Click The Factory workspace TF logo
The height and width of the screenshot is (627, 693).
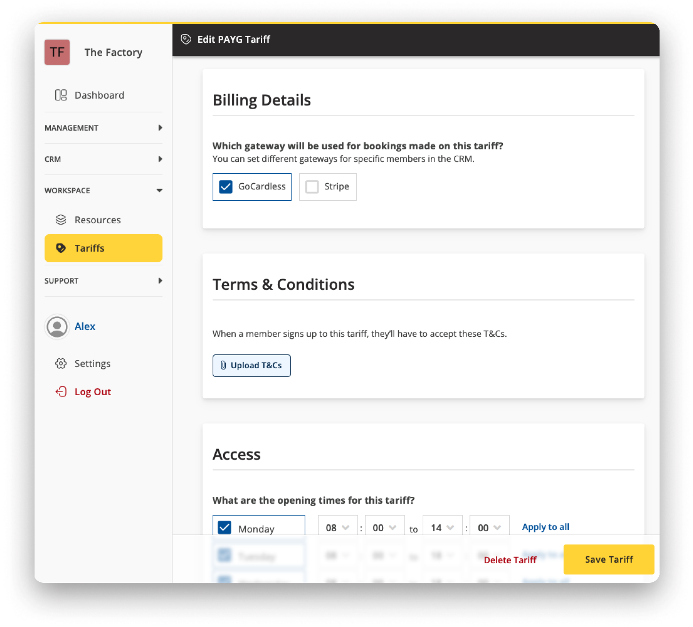click(x=57, y=52)
